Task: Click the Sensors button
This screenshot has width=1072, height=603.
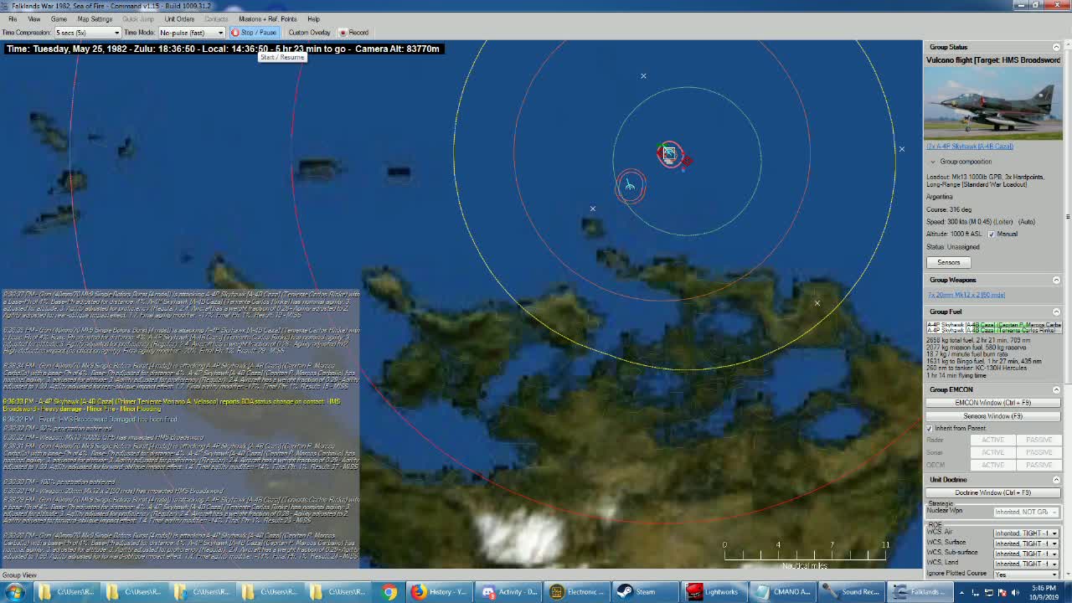Action: click(948, 262)
